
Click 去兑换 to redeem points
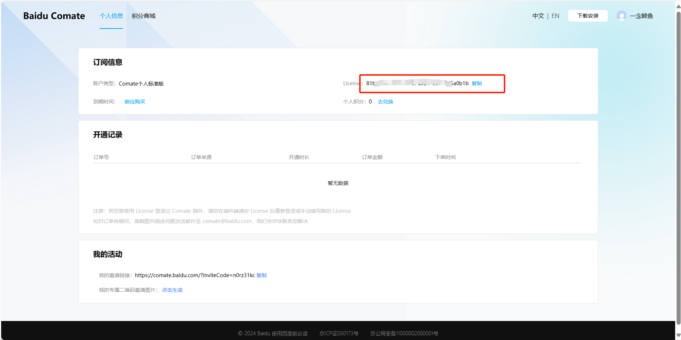(386, 102)
